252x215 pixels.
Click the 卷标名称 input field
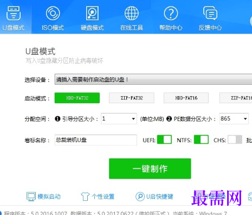[x=96, y=140]
